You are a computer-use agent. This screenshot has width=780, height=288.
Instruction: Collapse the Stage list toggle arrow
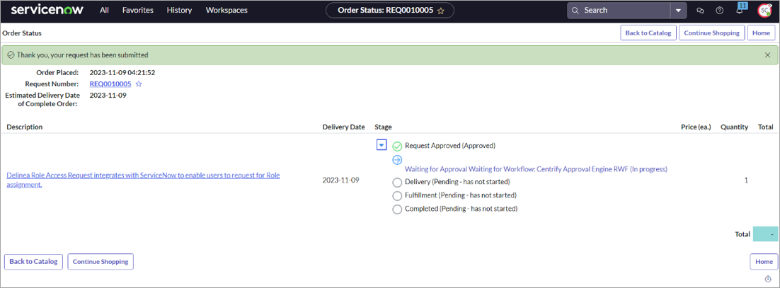(x=382, y=145)
